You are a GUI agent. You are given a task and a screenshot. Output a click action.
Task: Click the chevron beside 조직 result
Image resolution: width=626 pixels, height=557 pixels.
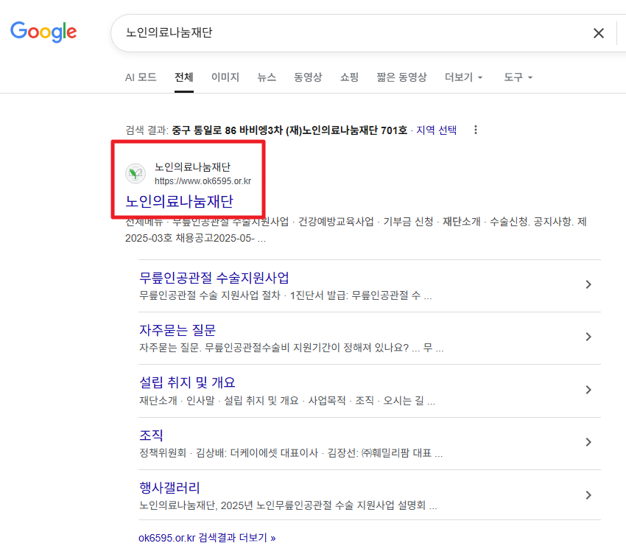pos(588,441)
